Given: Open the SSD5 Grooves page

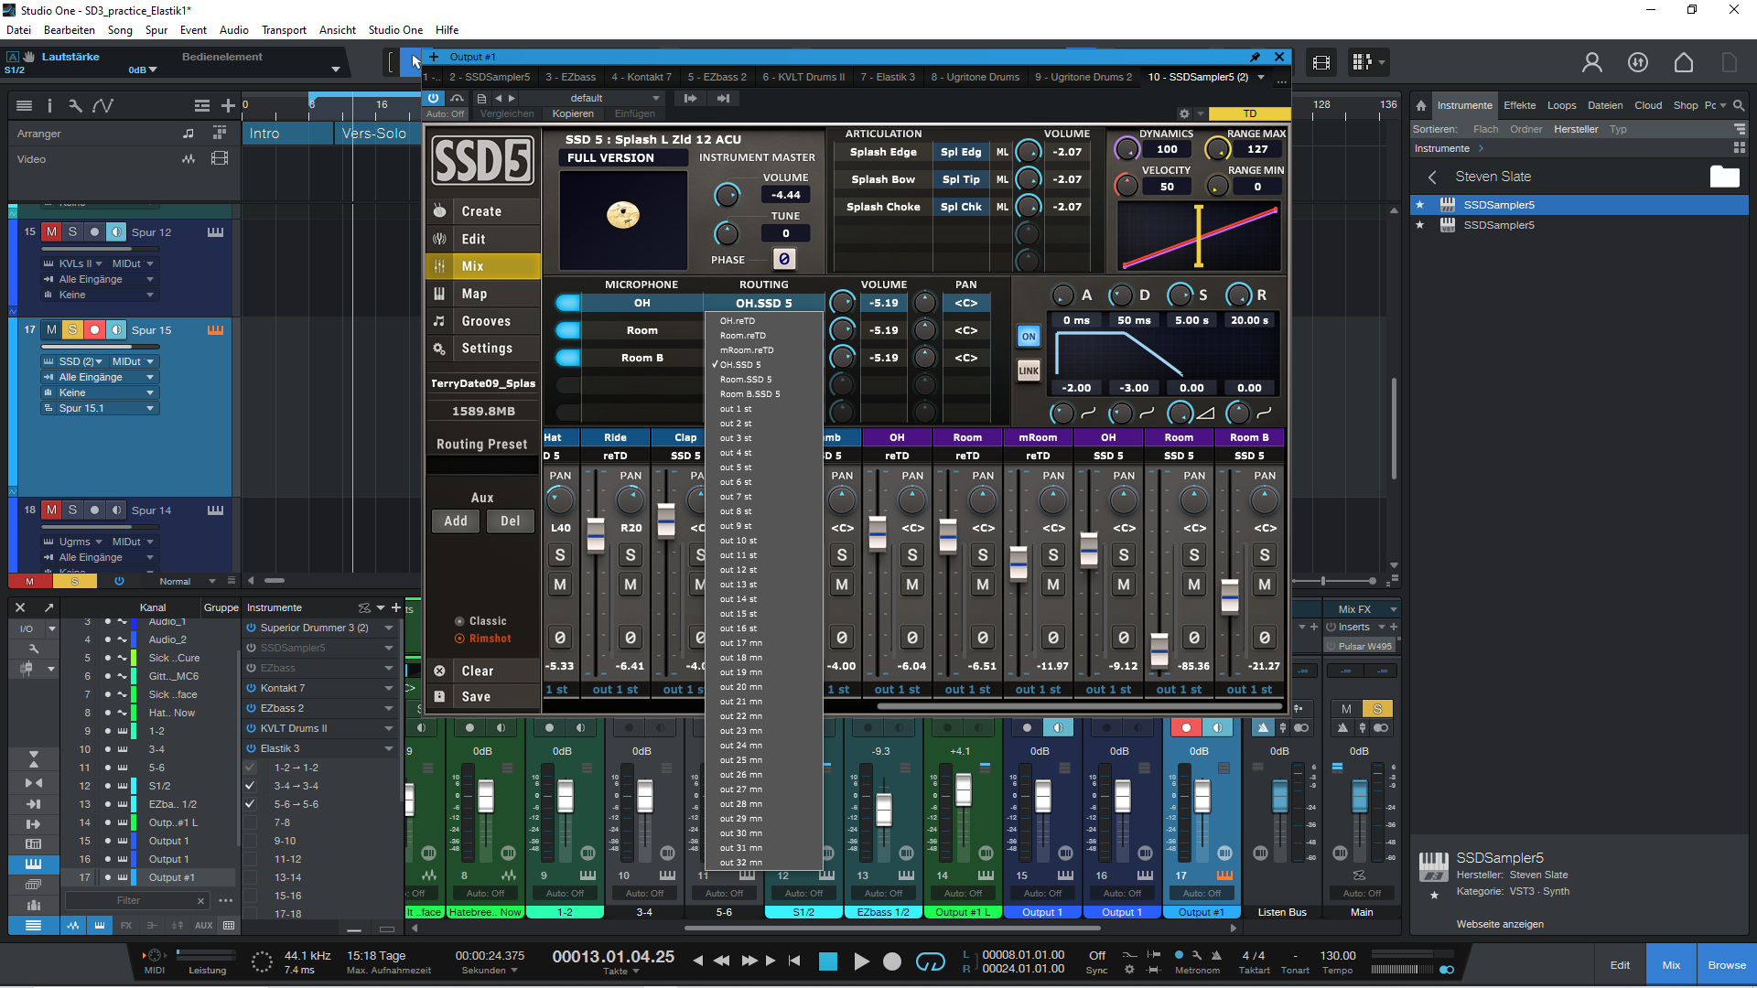Looking at the screenshot, I should [x=482, y=321].
